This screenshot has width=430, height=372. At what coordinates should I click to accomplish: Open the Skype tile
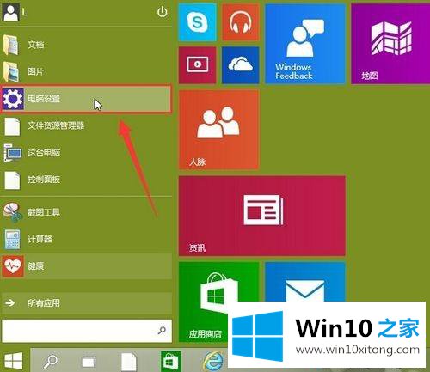coord(197,22)
